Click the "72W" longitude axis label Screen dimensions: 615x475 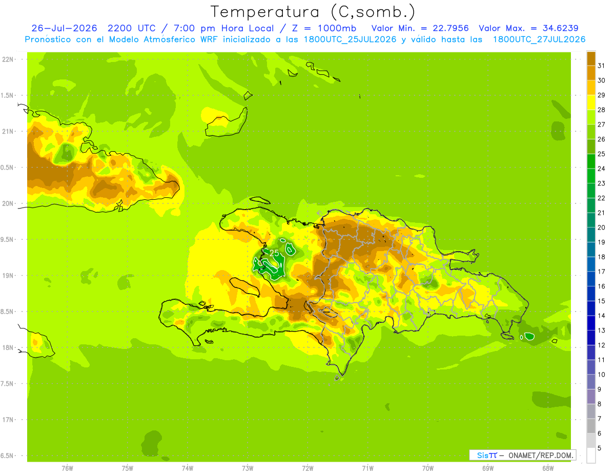coord(307,468)
